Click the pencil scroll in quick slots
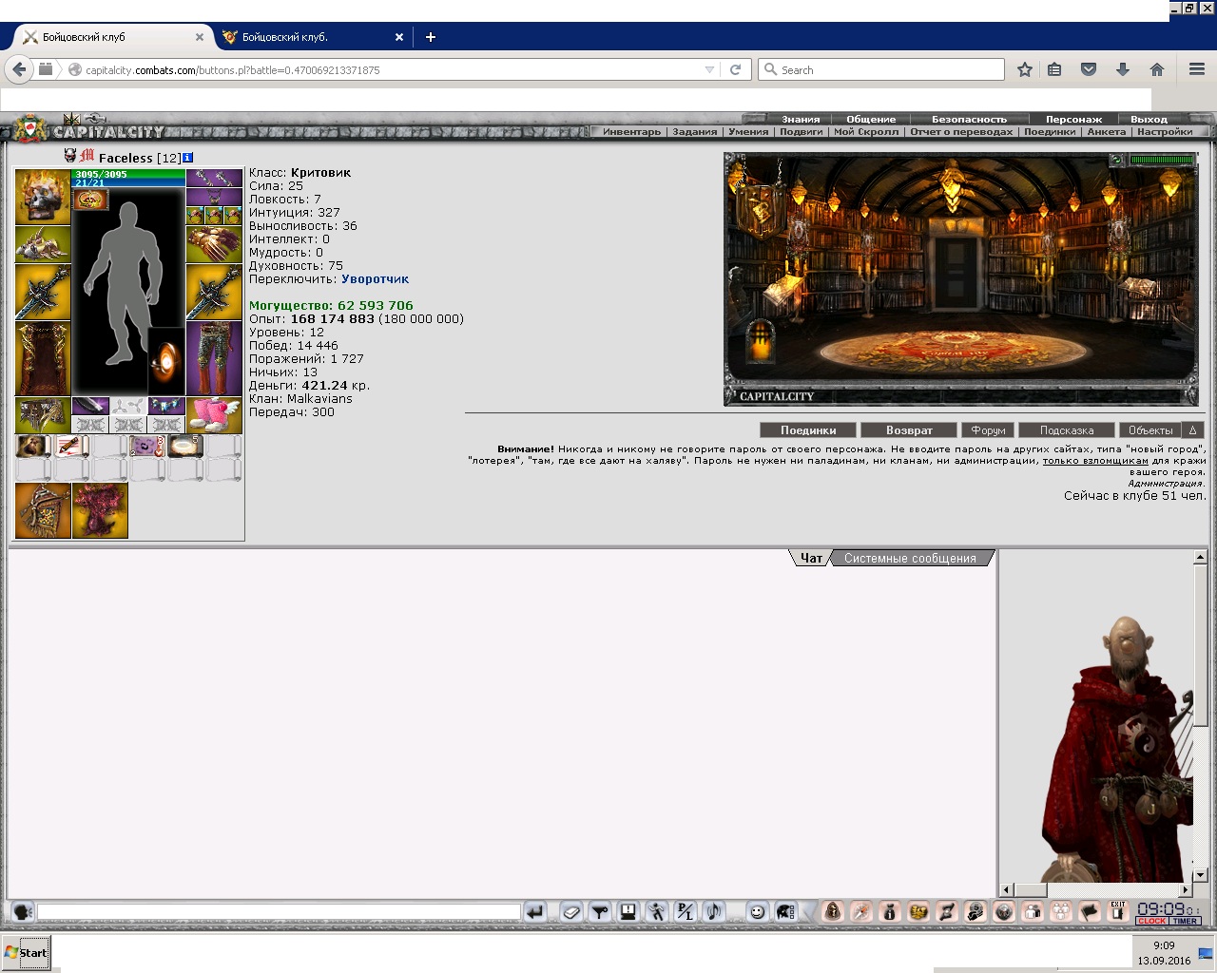The image size is (1217, 973). [71, 446]
